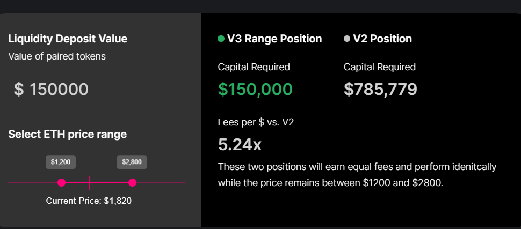Click the green $150,000 capital amount

click(x=255, y=89)
